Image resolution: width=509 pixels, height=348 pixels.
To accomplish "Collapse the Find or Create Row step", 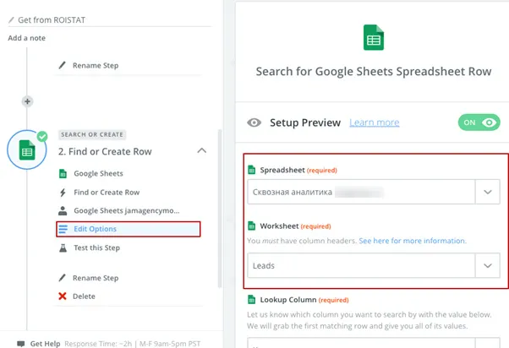I will pos(201,151).
